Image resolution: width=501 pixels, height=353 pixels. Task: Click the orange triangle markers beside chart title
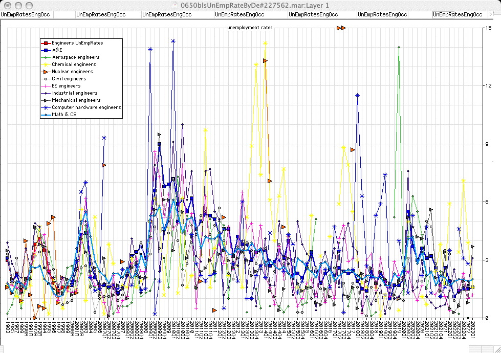click(341, 28)
